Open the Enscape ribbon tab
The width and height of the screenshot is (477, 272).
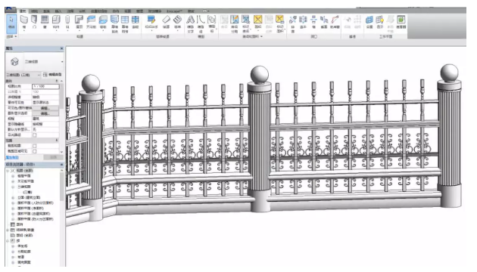click(175, 11)
